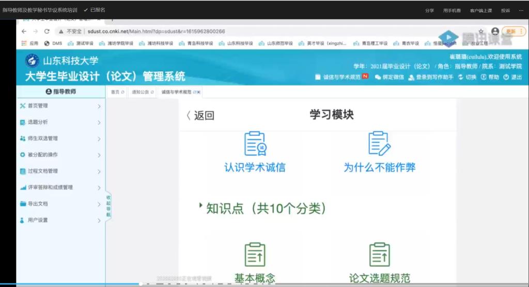Bookmark this page with the star icon
Viewport: 529px width, 287px height.
[481, 31]
